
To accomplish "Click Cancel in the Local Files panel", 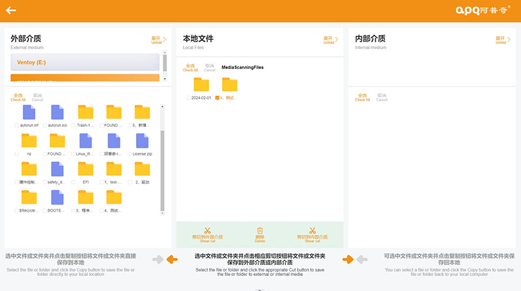I will coord(210,68).
